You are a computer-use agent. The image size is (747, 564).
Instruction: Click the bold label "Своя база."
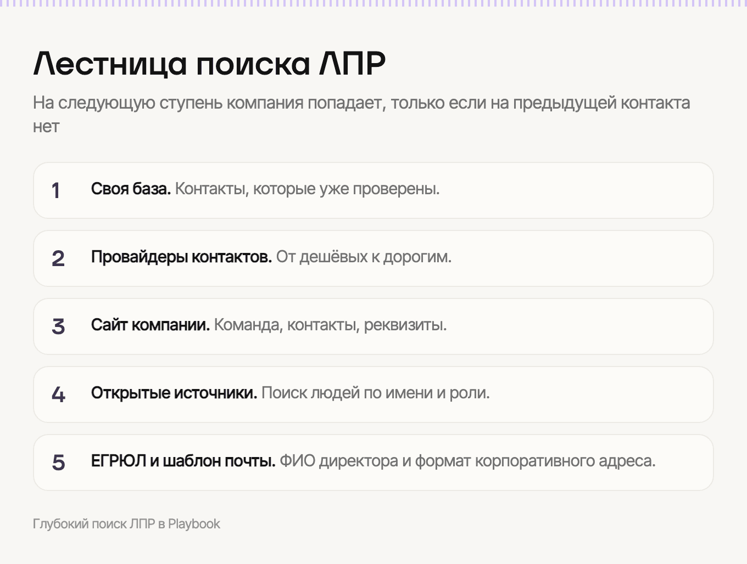pyautogui.click(x=131, y=189)
